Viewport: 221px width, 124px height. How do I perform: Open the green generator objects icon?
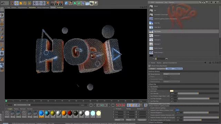pos(75,3)
